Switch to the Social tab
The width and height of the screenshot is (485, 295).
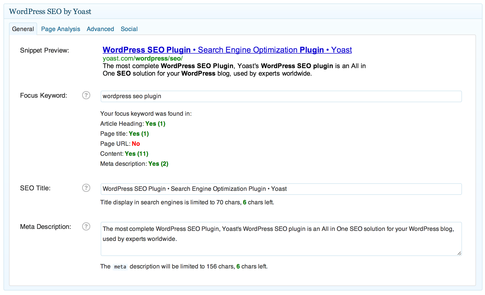coord(129,29)
